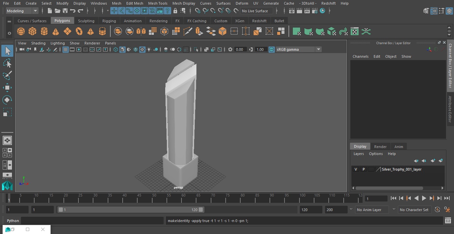Image resolution: width=454 pixels, height=234 pixels.
Task: Switch to the Anim layer tab
Action: [x=398, y=147]
